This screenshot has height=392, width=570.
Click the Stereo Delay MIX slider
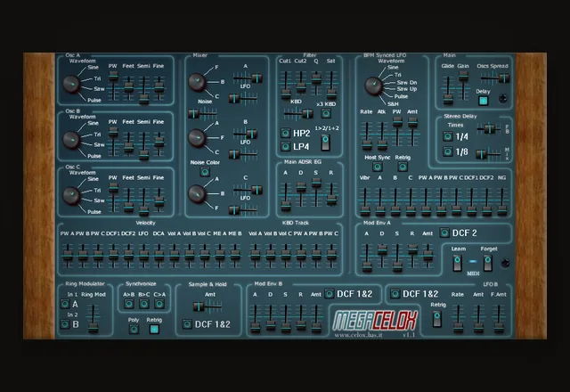click(488, 154)
